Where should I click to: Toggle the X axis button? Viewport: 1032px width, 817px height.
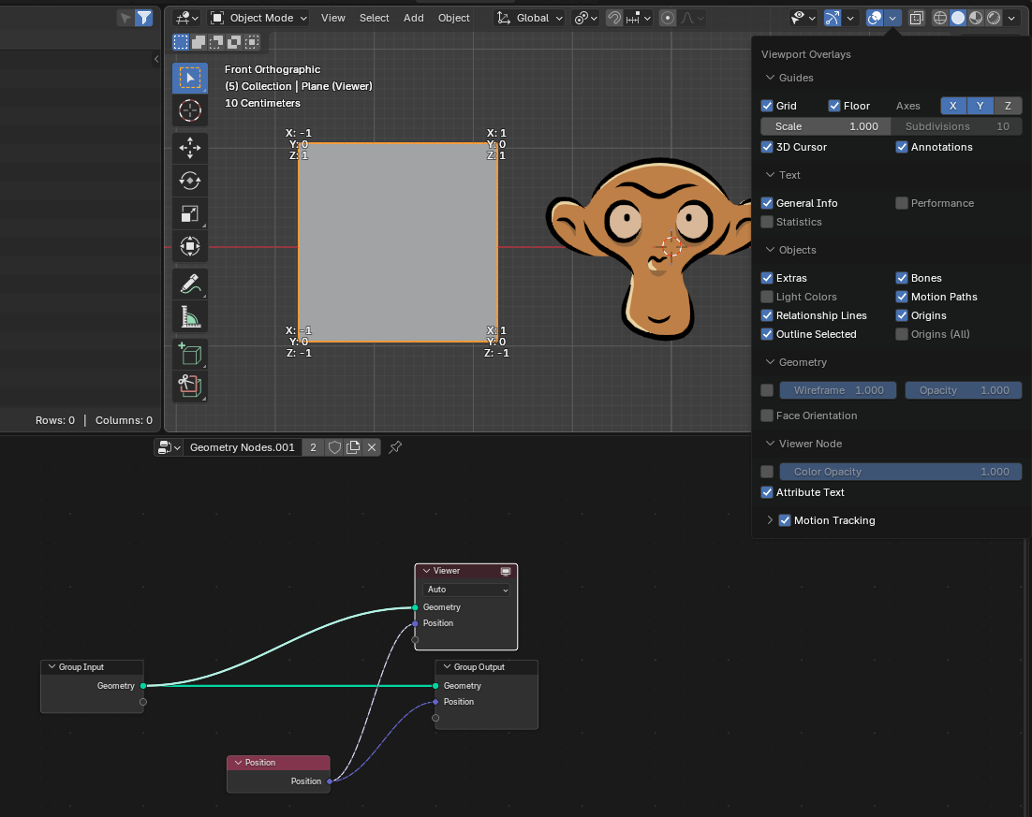click(x=953, y=106)
